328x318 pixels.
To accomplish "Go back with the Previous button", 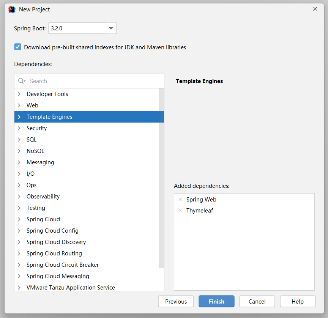I will 176,302.
